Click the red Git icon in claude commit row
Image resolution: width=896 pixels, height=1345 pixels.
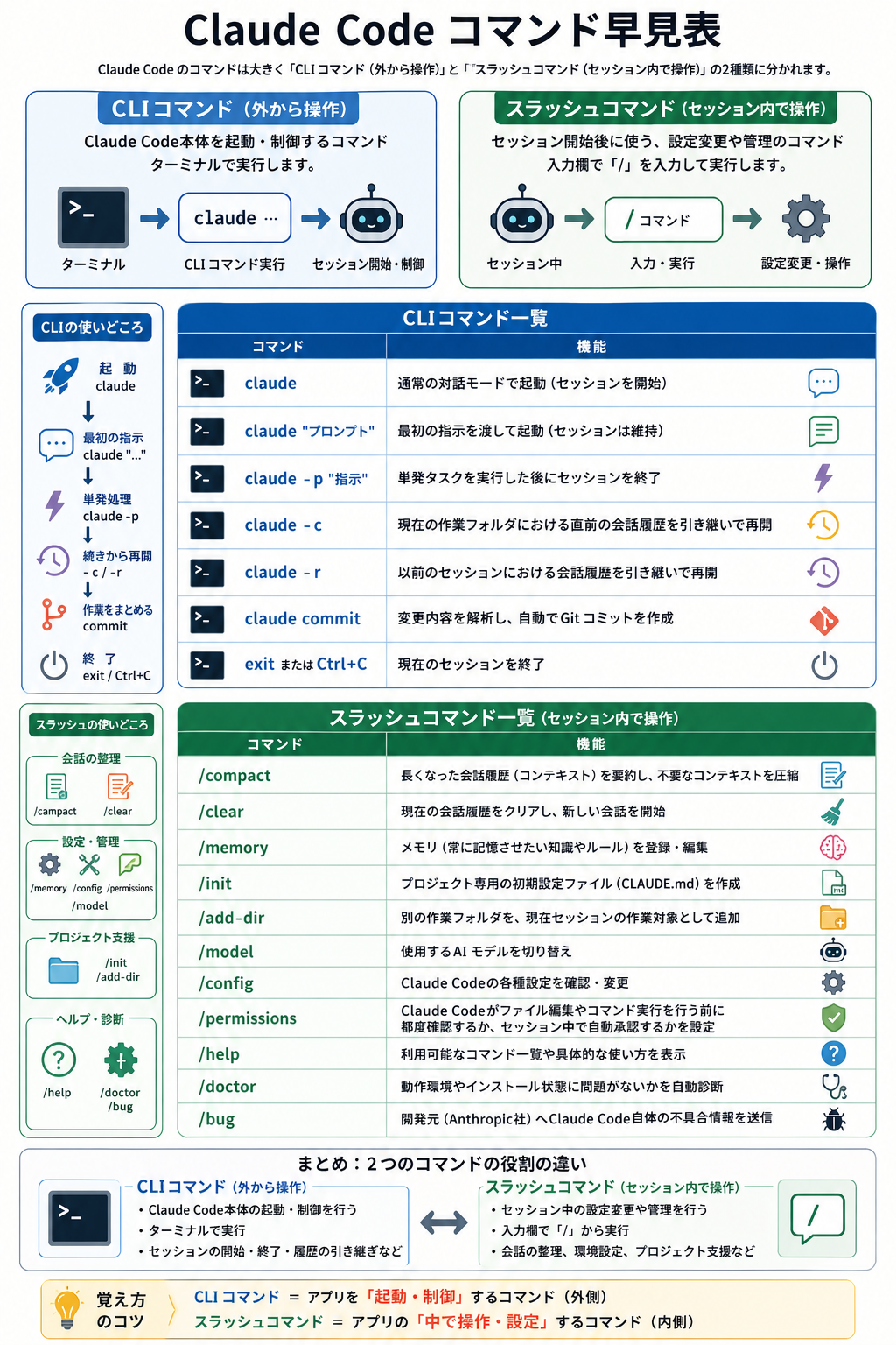pyautogui.click(x=823, y=620)
